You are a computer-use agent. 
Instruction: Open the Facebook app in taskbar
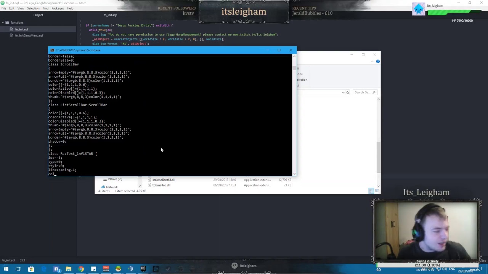pyautogui.click(x=56, y=269)
